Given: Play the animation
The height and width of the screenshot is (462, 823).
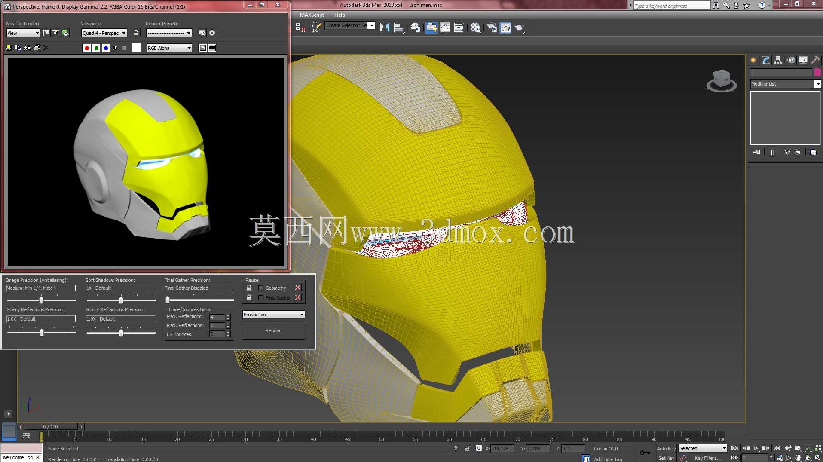Looking at the screenshot, I should tap(756, 448).
